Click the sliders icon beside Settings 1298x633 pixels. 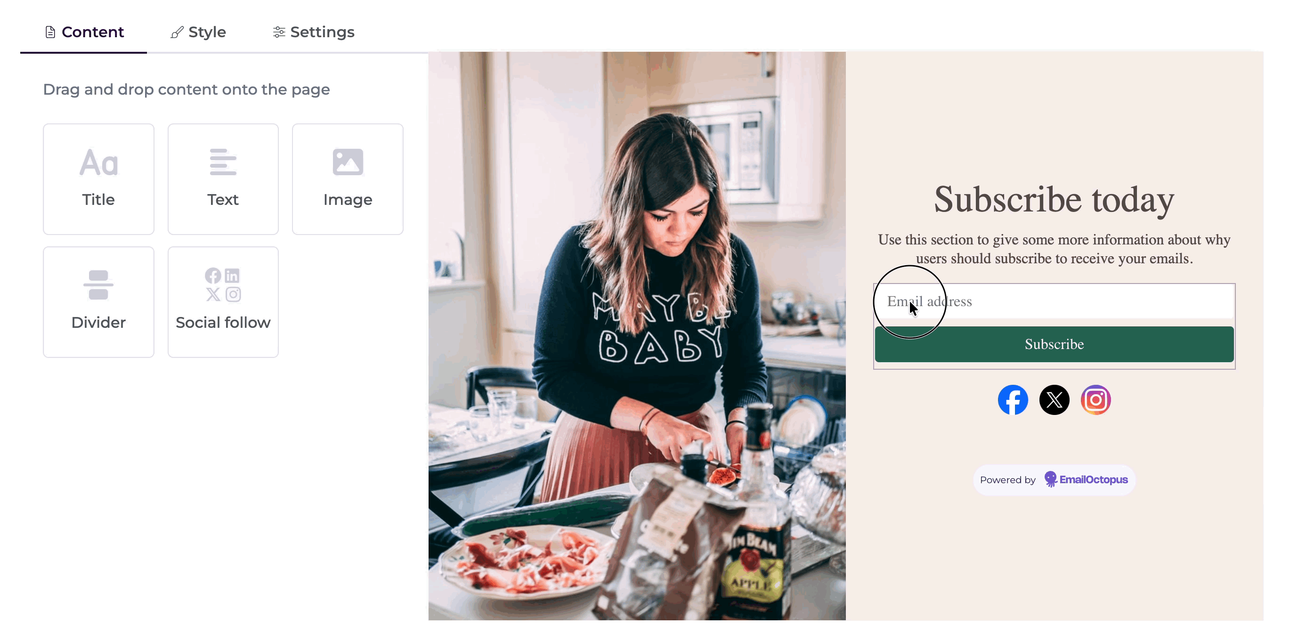point(279,32)
